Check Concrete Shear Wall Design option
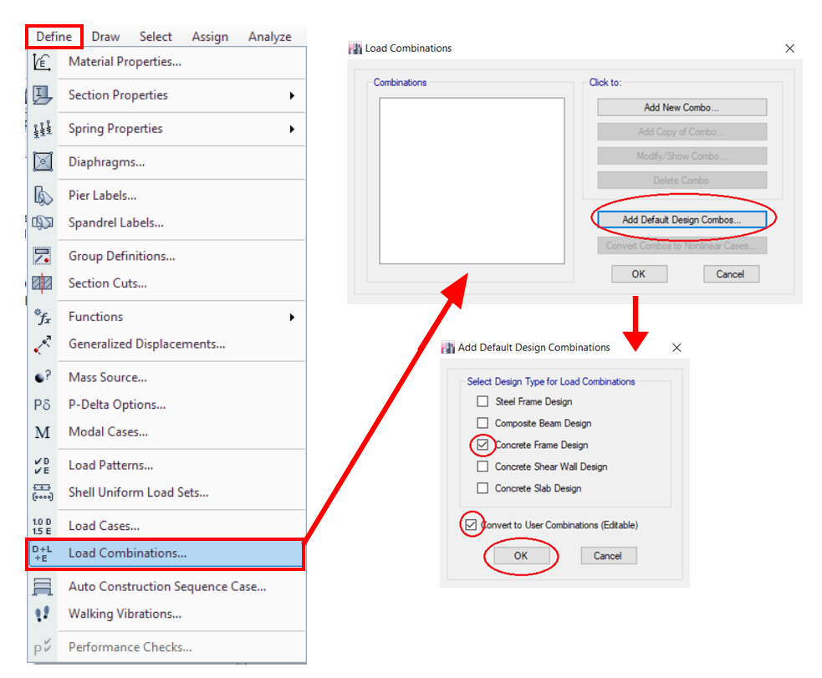 482,466
